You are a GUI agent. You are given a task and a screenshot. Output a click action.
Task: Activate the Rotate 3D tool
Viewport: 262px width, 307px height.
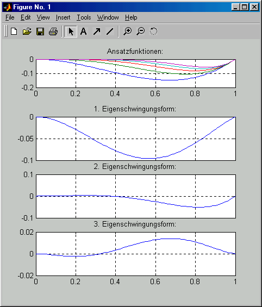click(153, 32)
